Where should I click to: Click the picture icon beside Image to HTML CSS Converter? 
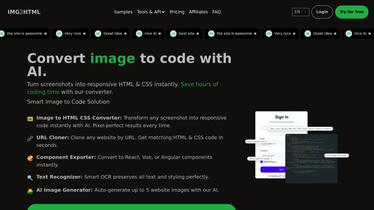click(x=30, y=118)
